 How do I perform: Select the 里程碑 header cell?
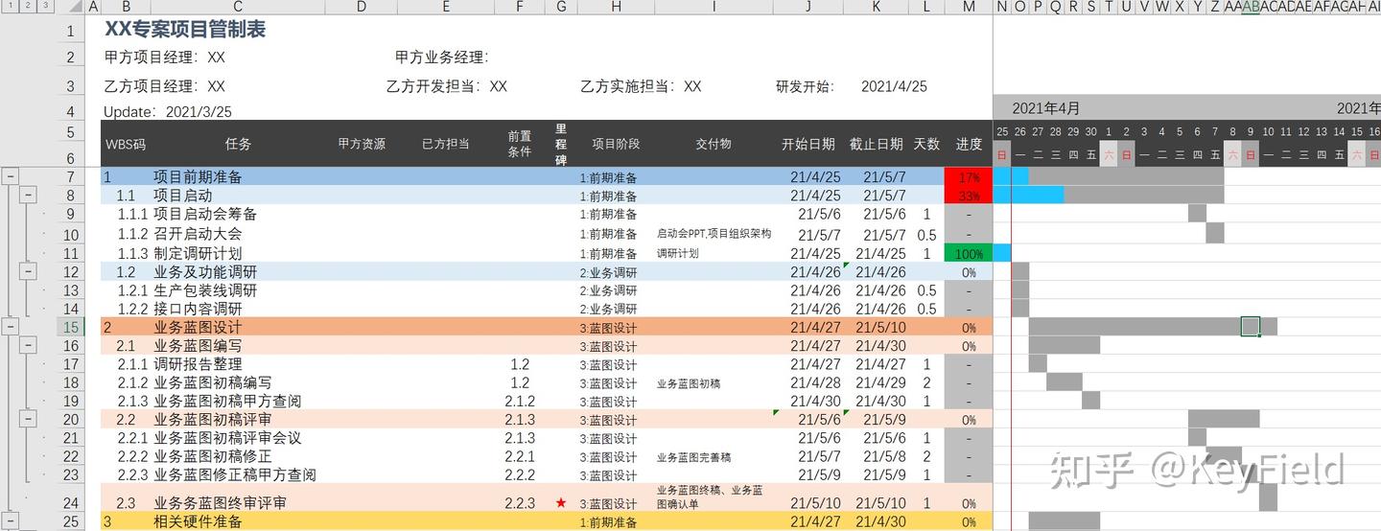pyautogui.click(x=561, y=144)
